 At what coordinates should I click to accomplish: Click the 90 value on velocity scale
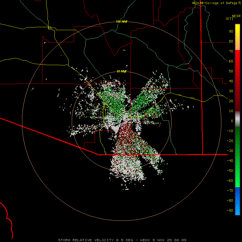coord(231,31)
